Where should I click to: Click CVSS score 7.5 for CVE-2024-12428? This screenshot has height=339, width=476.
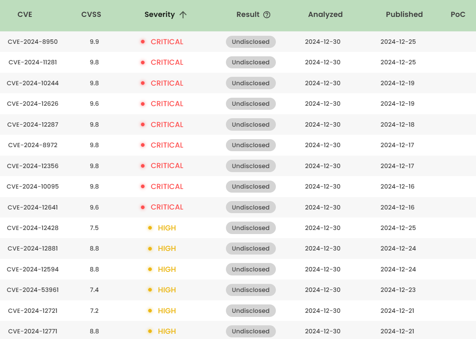click(x=94, y=228)
